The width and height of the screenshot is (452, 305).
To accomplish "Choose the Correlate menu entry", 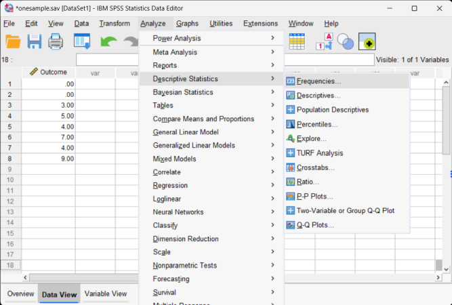I will coord(211,172).
